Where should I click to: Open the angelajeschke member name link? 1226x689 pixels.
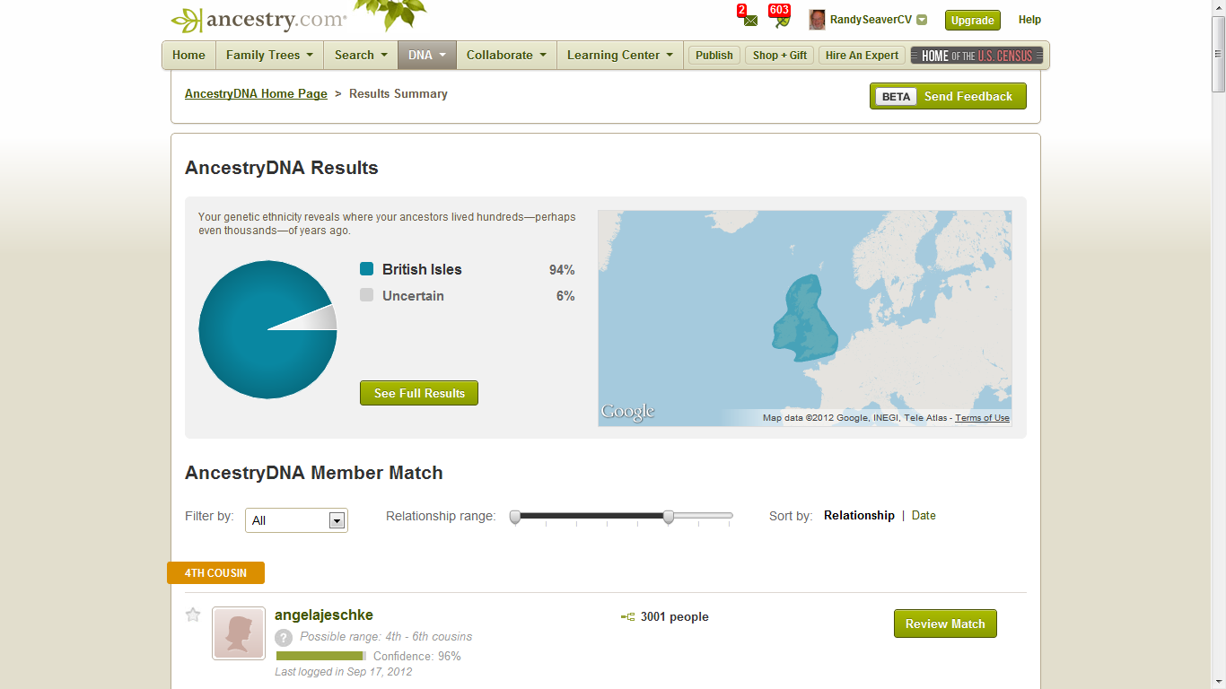coord(324,615)
